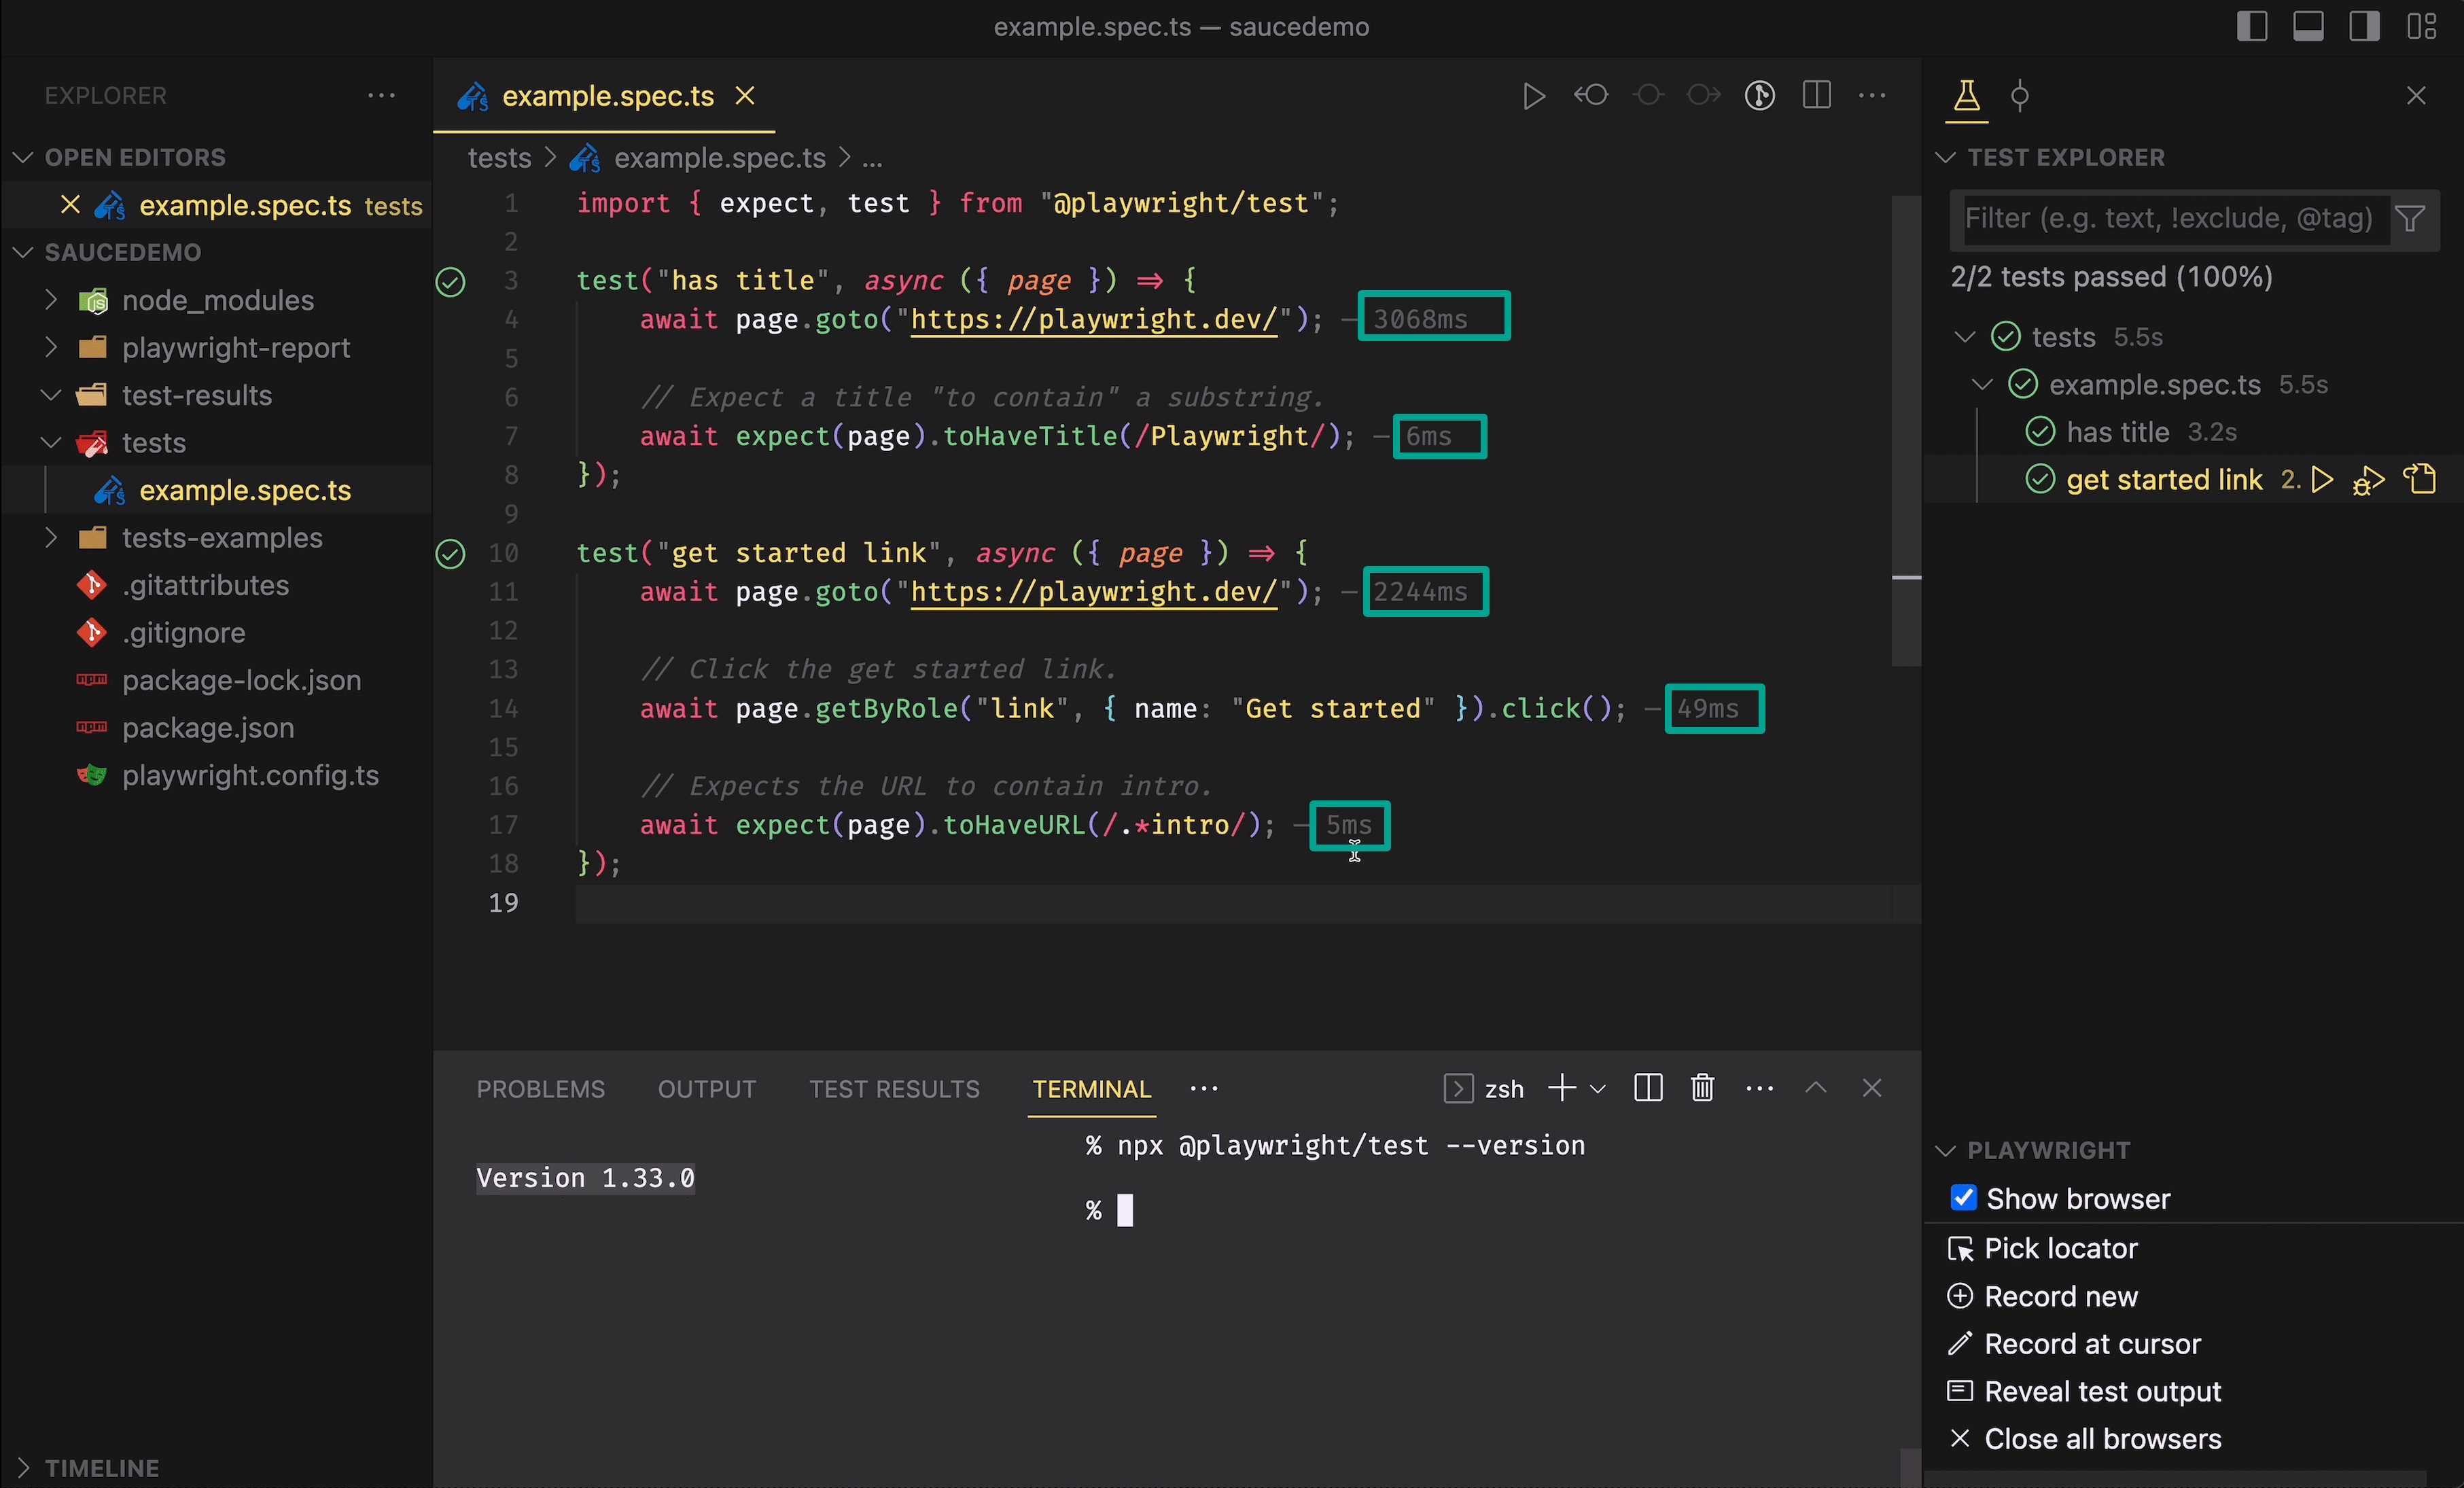Select the TERMINAL tab
Viewport: 2464px width, 1488px height.
[x=1092, y=1089]
